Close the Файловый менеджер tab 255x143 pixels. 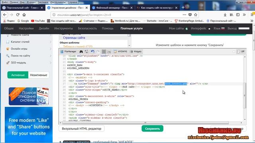coord(131,8)
